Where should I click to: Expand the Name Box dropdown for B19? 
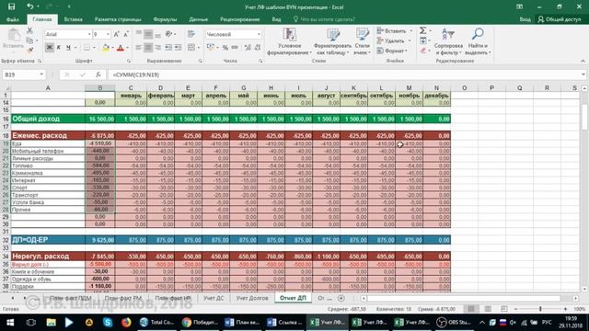pyautogui.click(x=41, y=74)
